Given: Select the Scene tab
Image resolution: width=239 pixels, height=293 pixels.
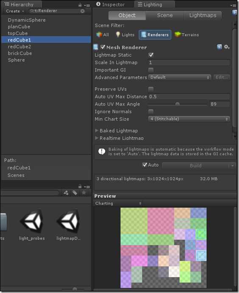Looking at the screenshot, I should coord(165,15).
